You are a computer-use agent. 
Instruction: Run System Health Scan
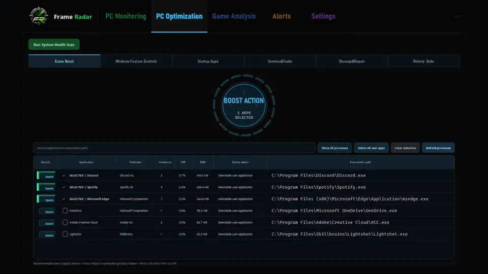54,45
